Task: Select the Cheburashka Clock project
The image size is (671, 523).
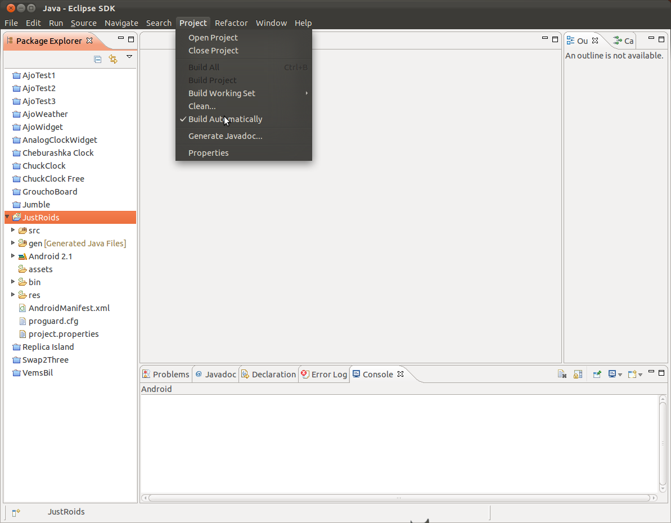Action: tap(53, 153)
